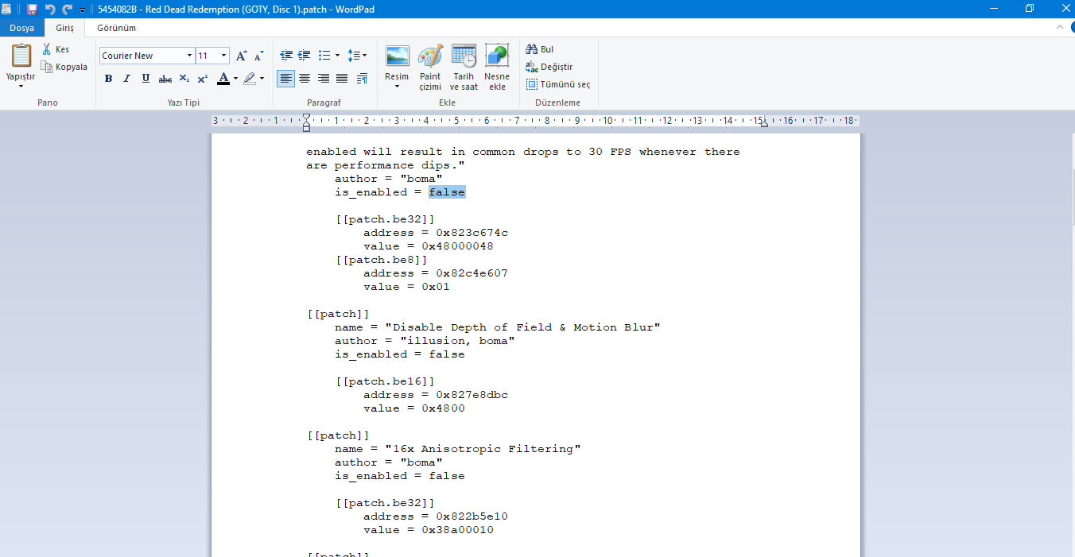Decrease paragraph indent
Image resolution: width=1075 pixels, height=557 pixels.
pos(286,56)
